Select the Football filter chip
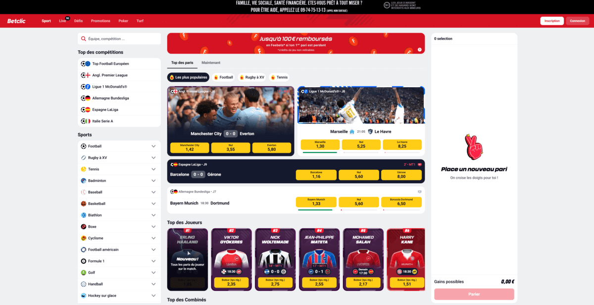 [x=223, y=77]
